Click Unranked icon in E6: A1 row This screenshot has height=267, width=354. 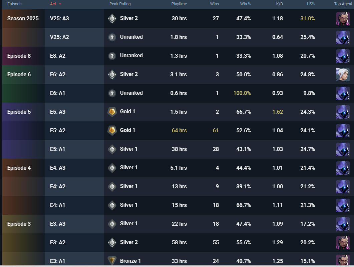pyautogui.click(x=112, y=93)
